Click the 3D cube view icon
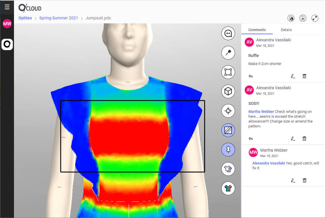Screen dimensions: 326x218 pyautogui.click(x=228, y=91)
